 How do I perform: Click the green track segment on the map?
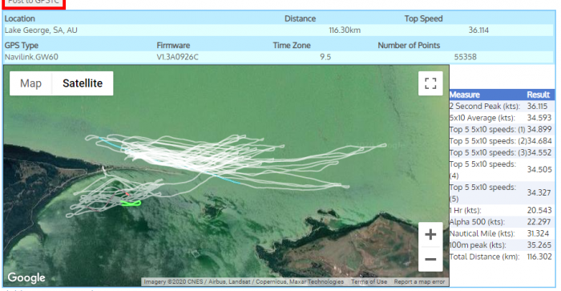pos(131,204)
